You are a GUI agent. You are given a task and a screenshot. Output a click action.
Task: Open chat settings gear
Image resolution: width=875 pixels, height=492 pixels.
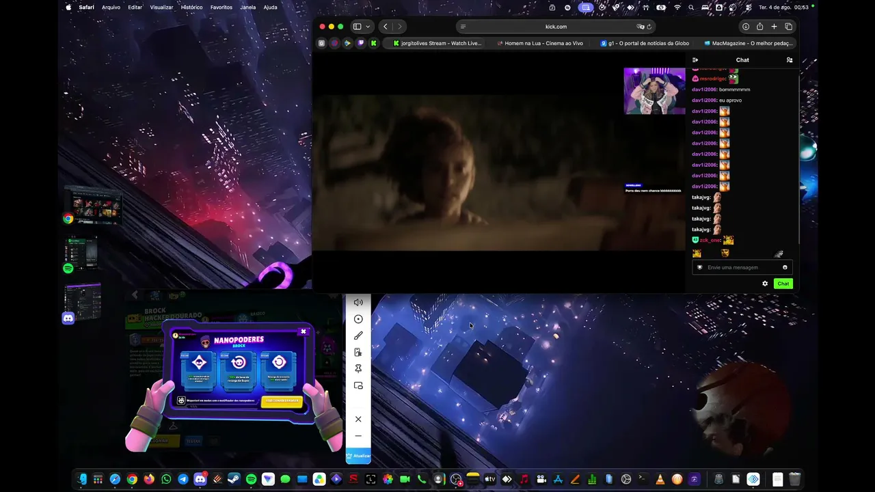pyautogui.click(x=765, y=284)
